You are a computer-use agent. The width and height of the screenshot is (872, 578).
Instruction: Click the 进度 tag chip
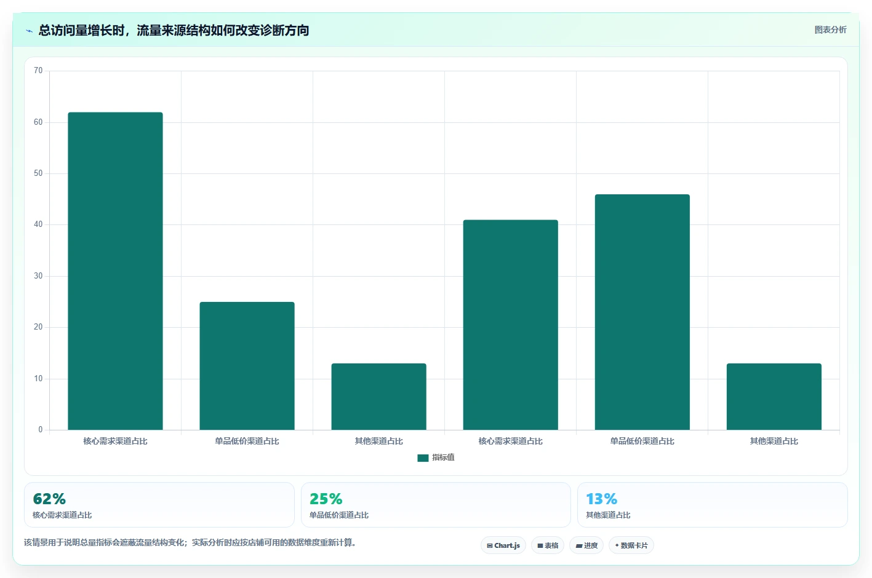pyautogui.click(x=586, y=545)
